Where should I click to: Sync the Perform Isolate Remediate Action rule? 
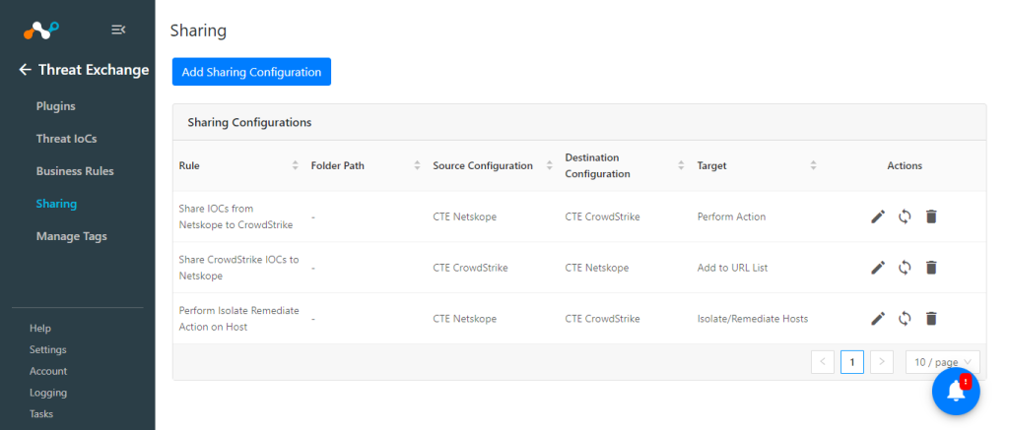pyautogui.click(x=905, y=318)
